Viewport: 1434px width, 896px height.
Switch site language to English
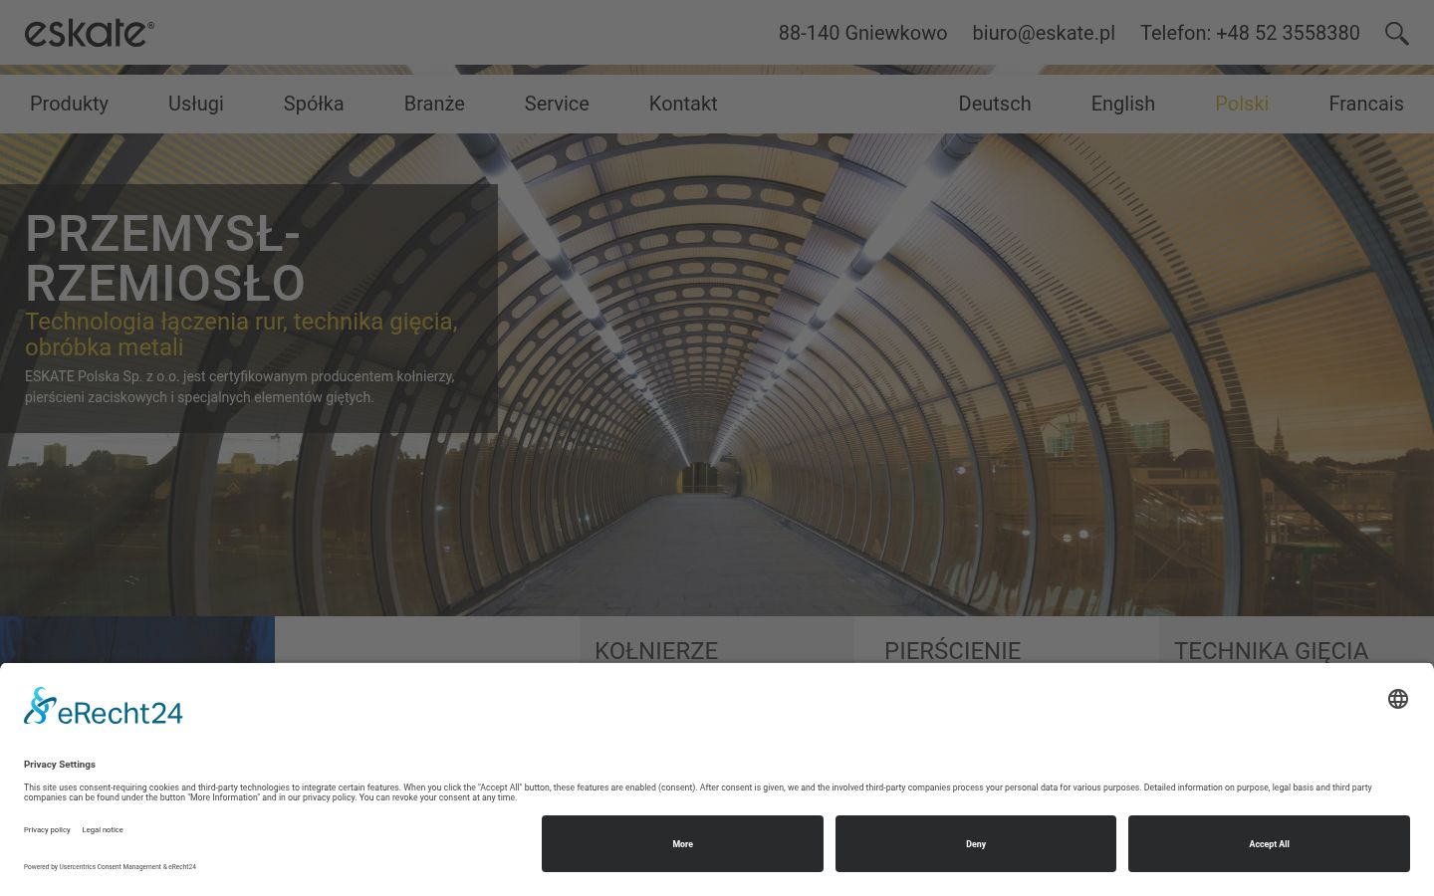(1123, 104)
